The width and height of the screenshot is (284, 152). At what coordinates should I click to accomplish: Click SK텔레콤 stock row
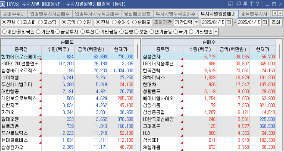(x=209, y=147)
